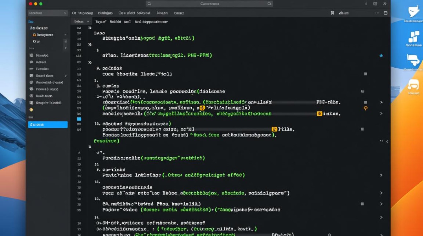Viewport: 423px width, 236px height.
Task: Click the blue asterisk icon in the editor margin
Action: click(381, 56)
